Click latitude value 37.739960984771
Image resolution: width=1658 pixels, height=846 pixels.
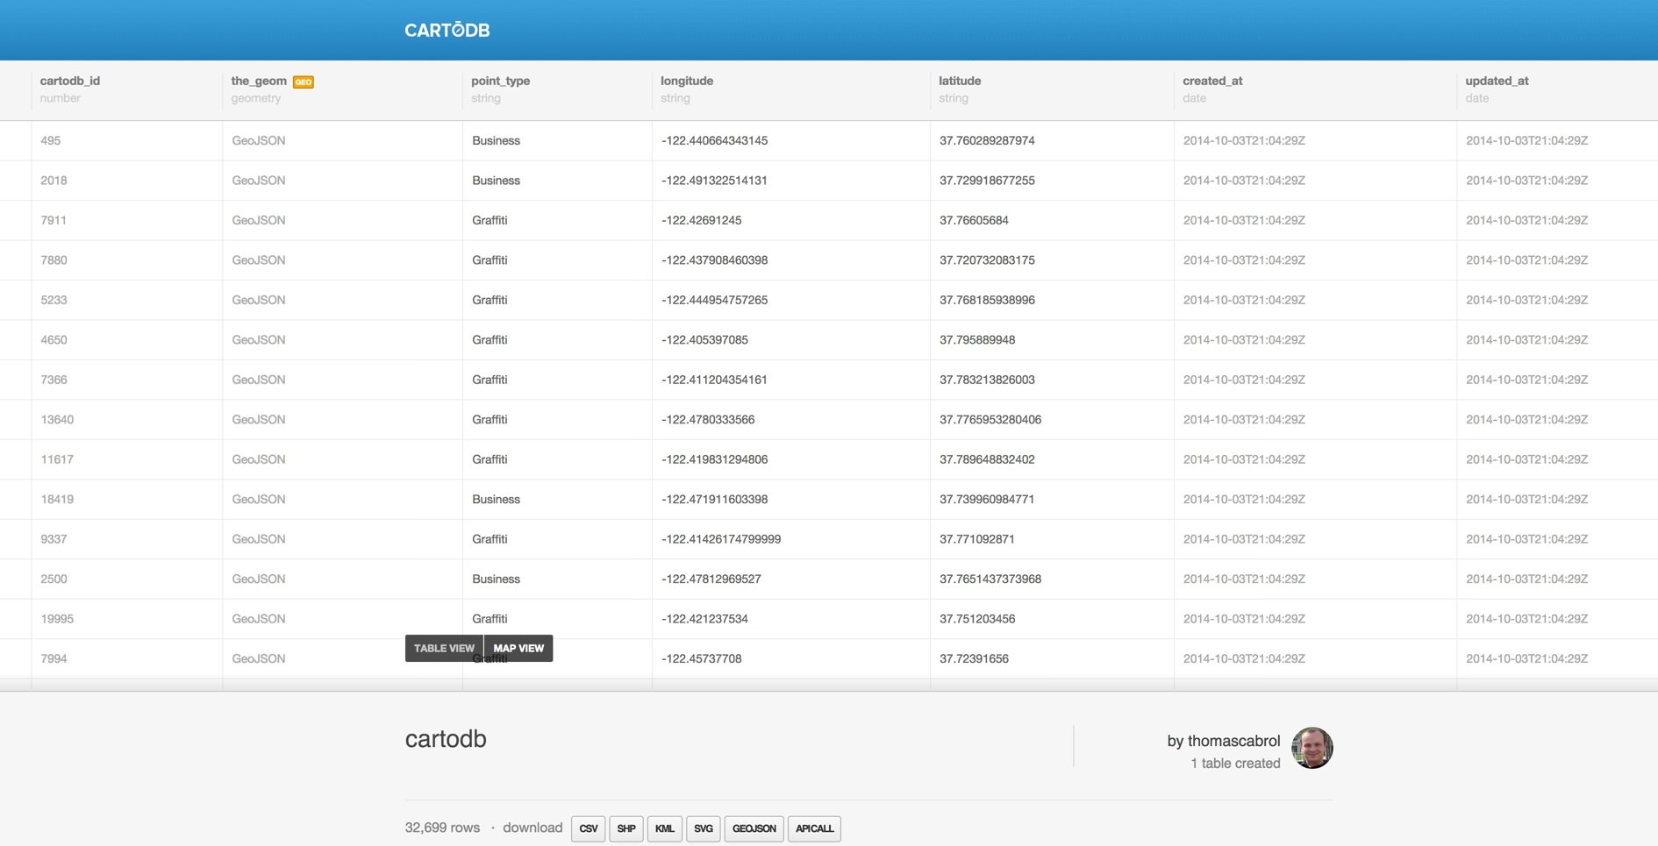tap(987, 500)
